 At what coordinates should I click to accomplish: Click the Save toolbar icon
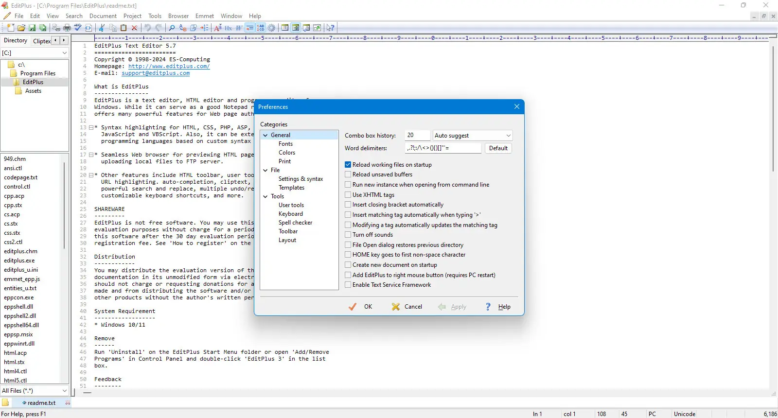coord(32,28)
